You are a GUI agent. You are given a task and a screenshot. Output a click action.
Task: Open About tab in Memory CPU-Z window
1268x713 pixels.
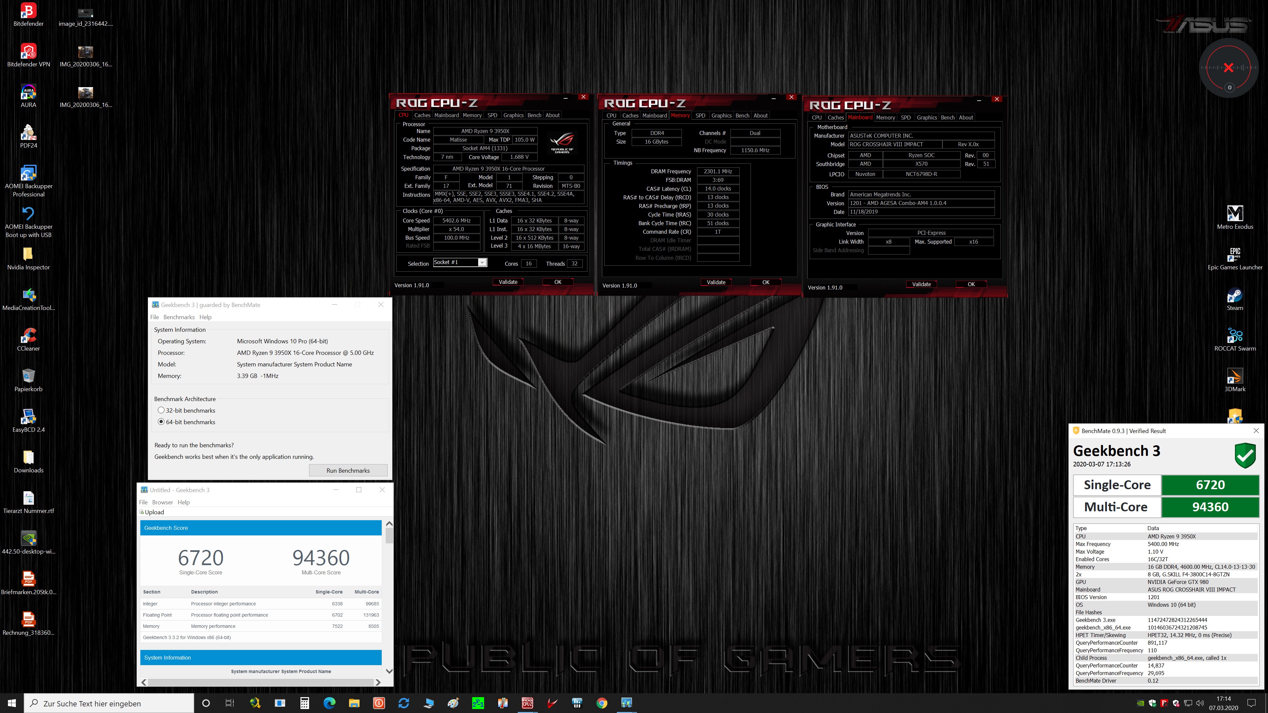[760, 116]
